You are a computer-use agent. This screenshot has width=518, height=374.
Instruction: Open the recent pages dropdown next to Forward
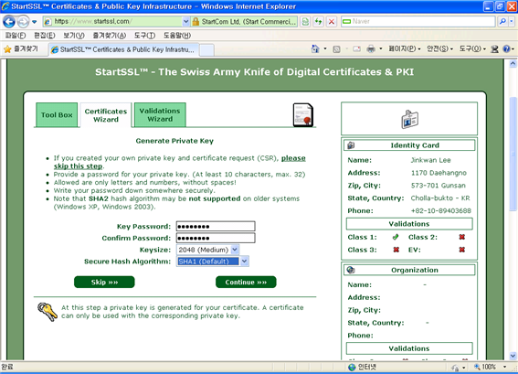(35, 22)
